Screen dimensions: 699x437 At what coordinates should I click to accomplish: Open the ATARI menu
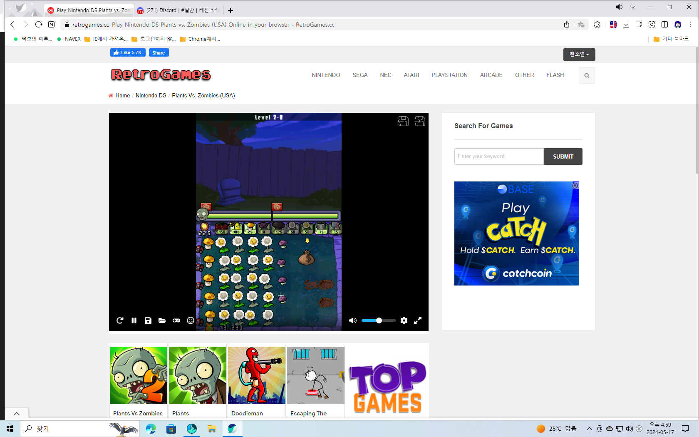coord(411,75)
